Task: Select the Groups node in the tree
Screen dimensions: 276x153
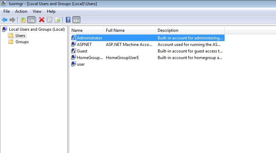Action: (x=22, y=42)
